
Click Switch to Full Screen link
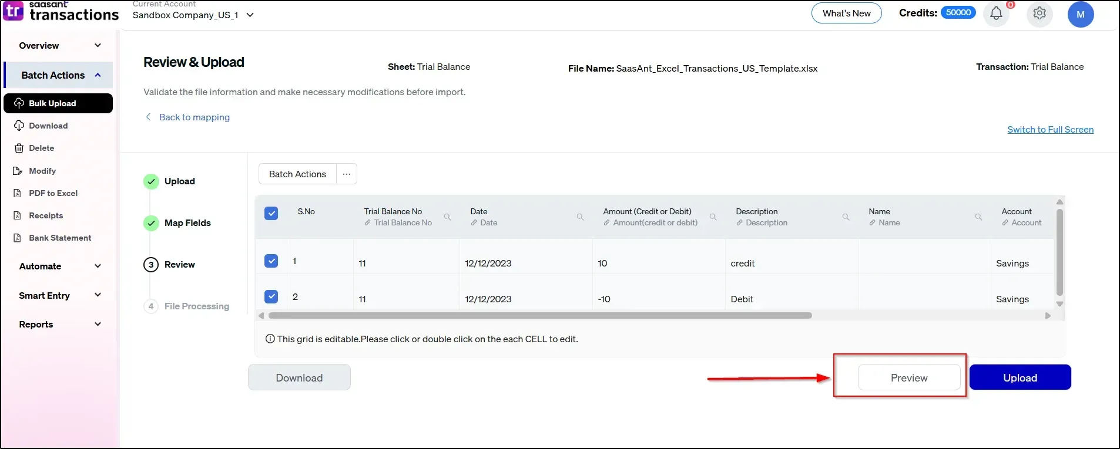(x=1050, y=129)
